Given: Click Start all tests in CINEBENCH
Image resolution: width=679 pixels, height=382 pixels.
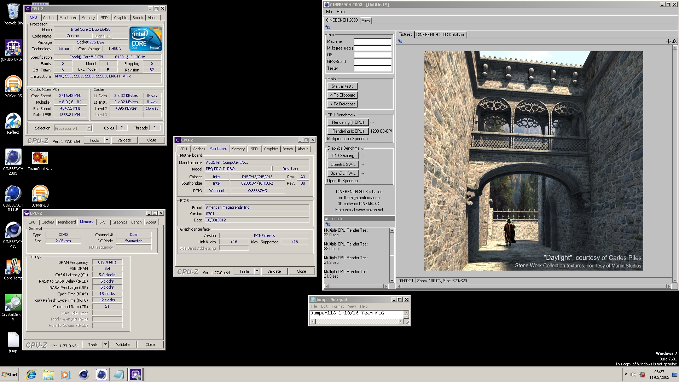Looking at the screenshot, I should 342,86.
